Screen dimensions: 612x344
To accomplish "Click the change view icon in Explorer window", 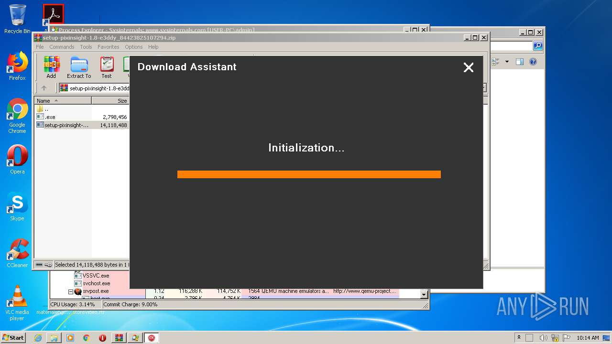I will tap(495, 62).
